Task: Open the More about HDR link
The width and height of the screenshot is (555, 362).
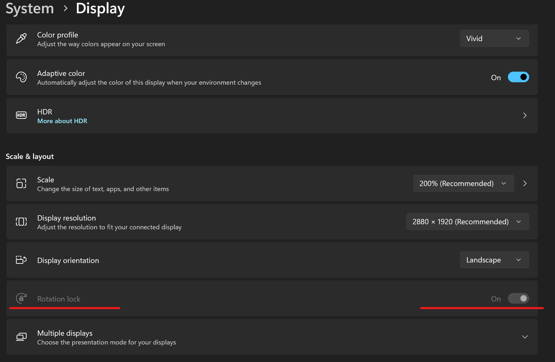Action: pyautogui.click(x=62, y=121)
